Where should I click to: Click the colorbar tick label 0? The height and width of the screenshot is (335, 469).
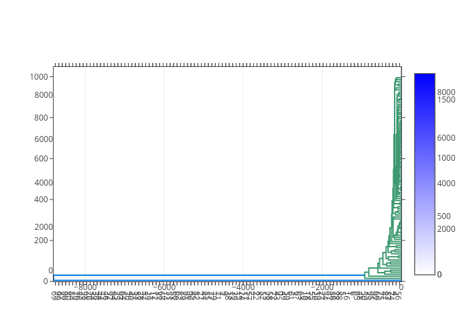point(440,275)
